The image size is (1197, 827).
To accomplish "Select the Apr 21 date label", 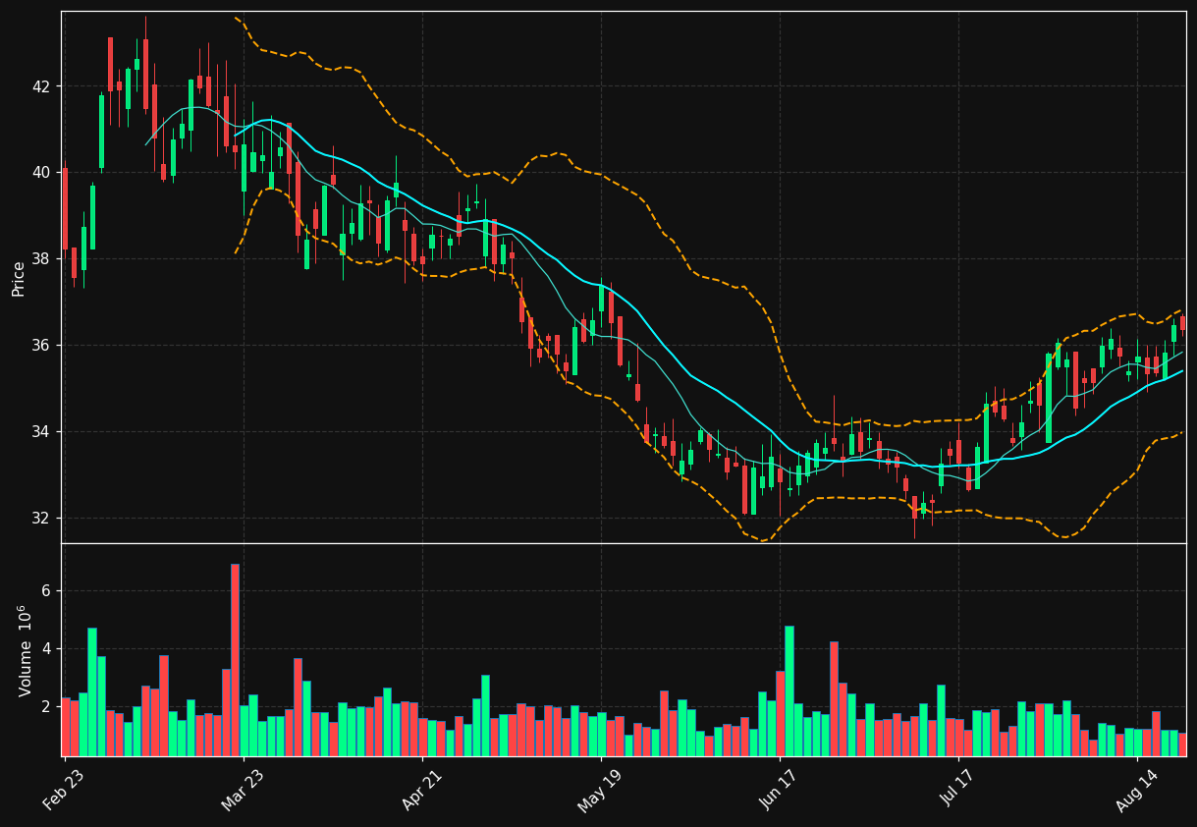I will click(420, 791).
